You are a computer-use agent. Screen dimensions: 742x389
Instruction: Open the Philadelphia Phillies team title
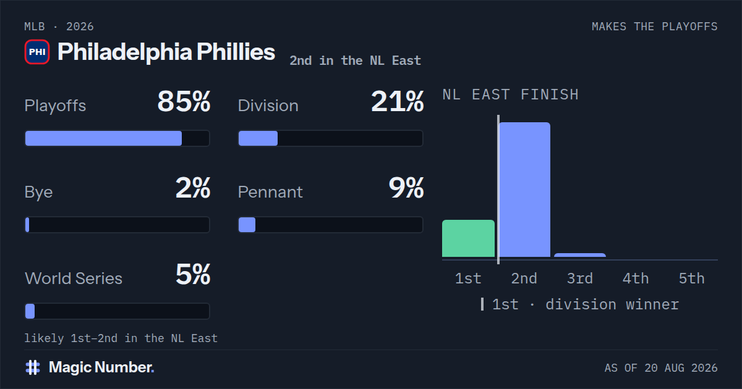[166, 52]
